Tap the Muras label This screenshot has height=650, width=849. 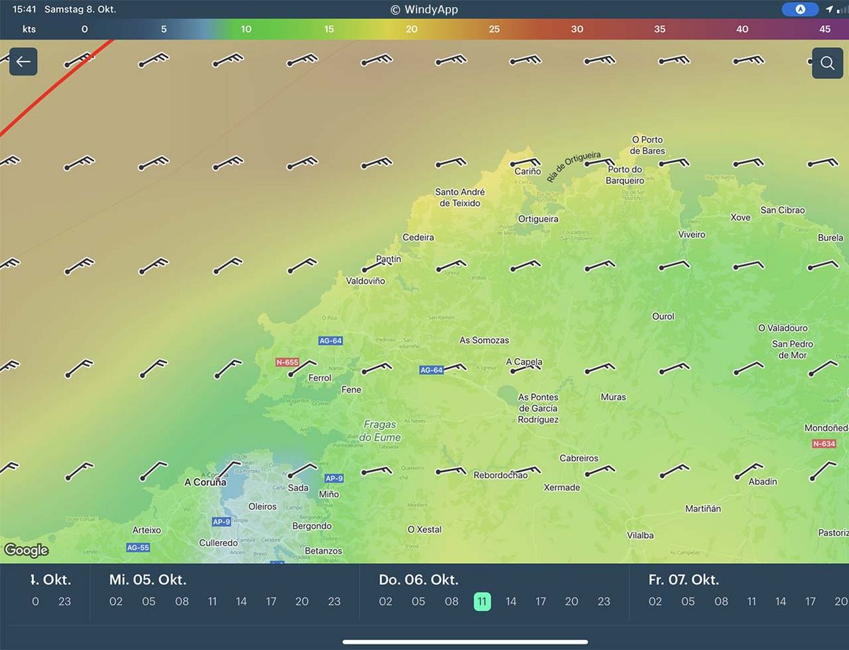613,397
